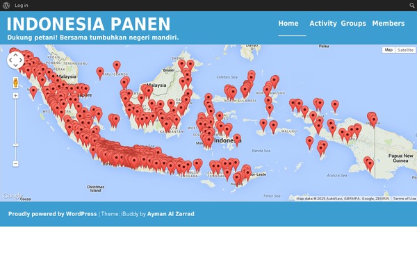Click the Papua New Guinea map label
This screenshot has height=278, width=417.
pyautogui.click(x=401, y=158)
